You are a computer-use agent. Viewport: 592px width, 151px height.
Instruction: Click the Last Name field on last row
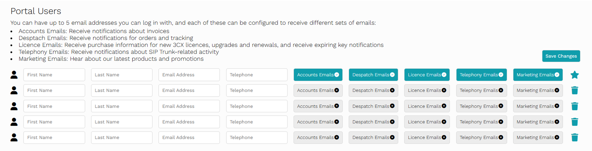click(122, 137)
